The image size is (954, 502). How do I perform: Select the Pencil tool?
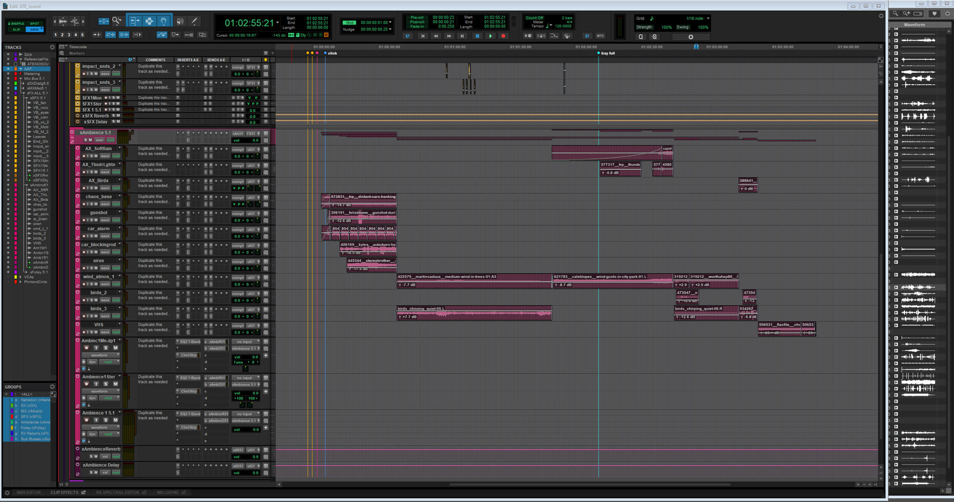(194, 21)
